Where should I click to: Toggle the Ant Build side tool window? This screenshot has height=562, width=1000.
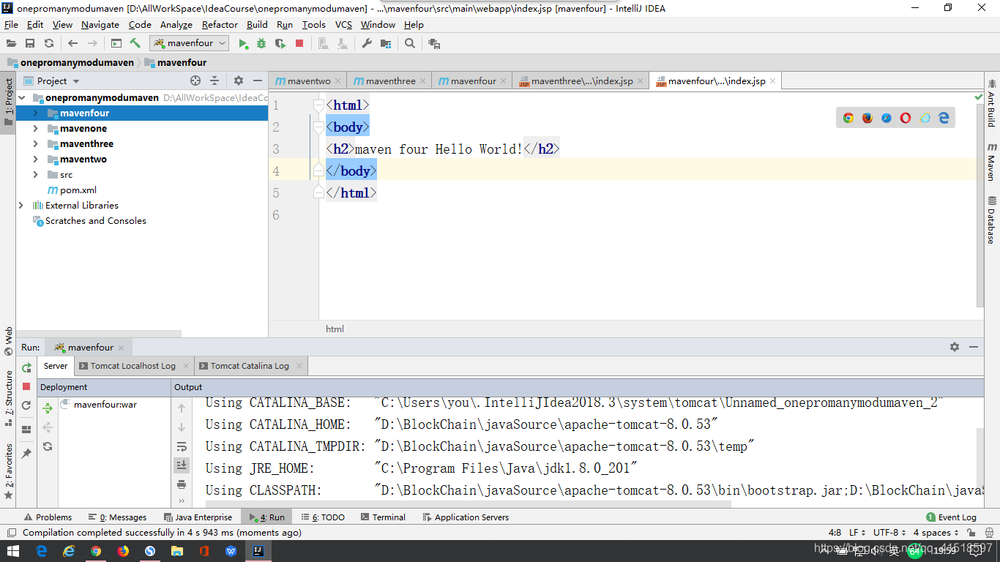point(991,102)
